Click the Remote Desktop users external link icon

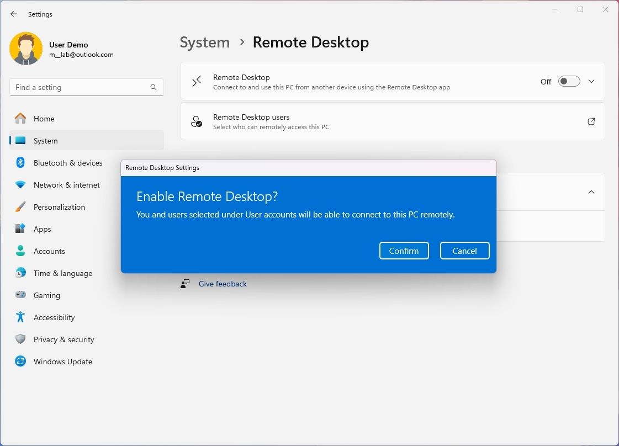591,121
